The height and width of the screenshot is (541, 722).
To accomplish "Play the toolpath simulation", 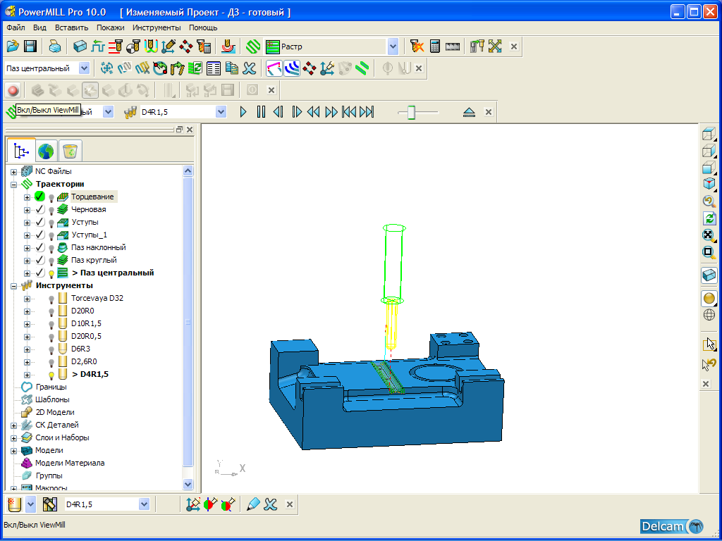I will coord(243,112).
